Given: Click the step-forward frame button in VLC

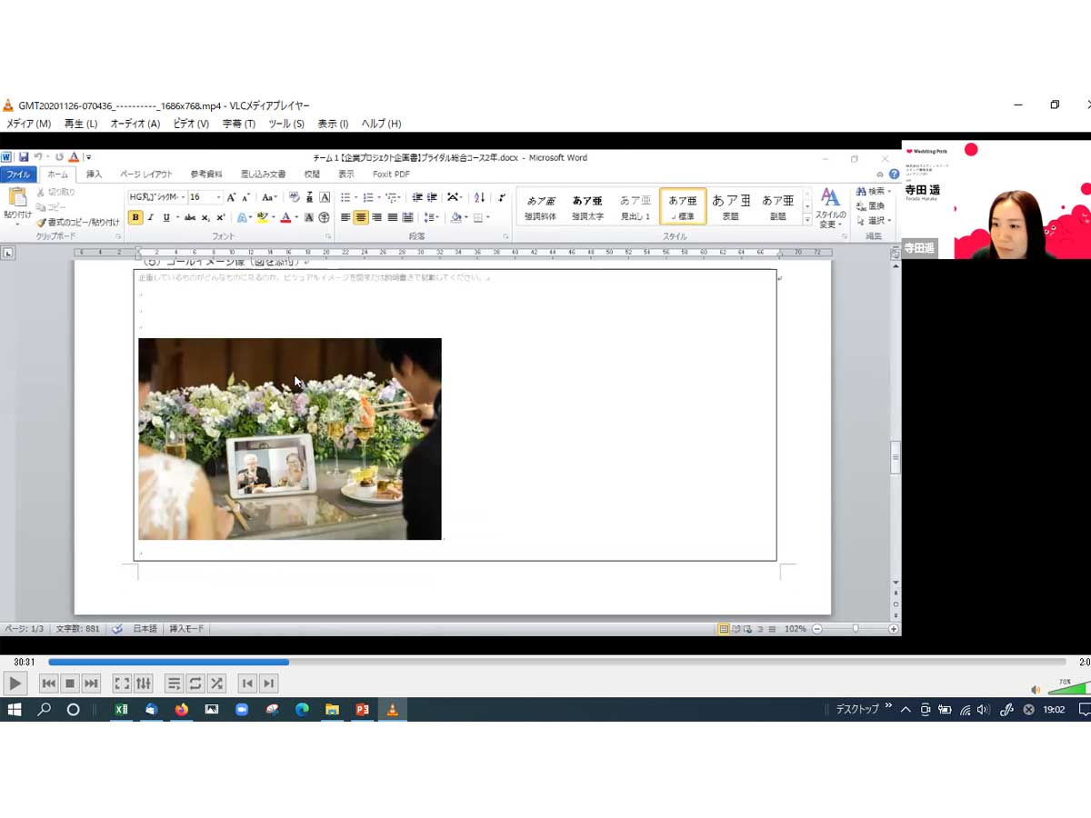Looking at the screenshot, I should [x=268, y=683].
